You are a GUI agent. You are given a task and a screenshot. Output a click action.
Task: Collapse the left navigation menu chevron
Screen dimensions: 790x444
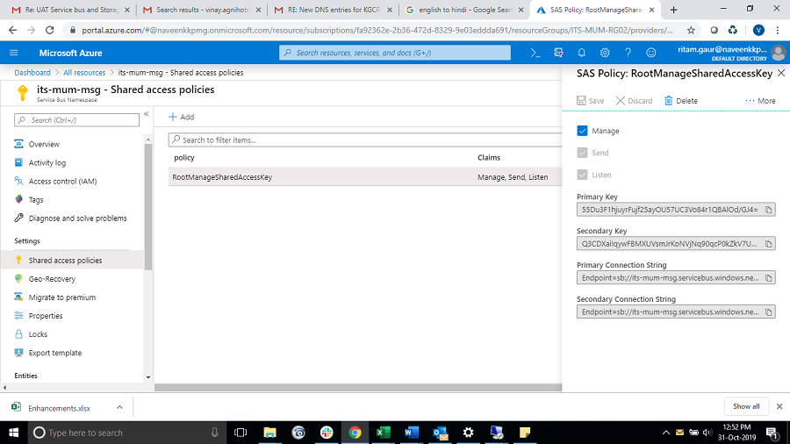pos(146,114)
